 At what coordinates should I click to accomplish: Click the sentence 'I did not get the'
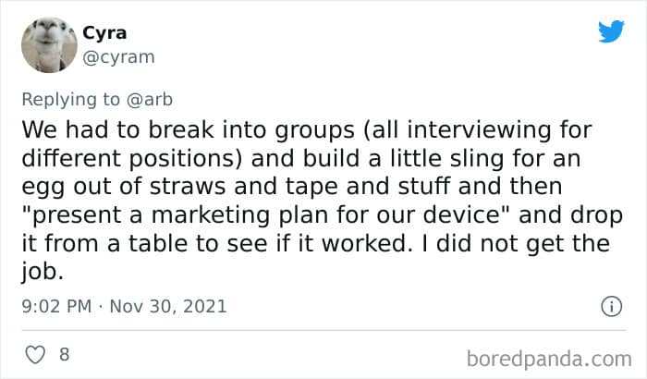(516, 244)
